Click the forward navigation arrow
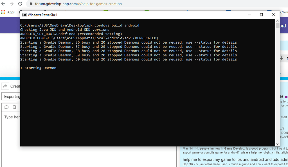This screenshot has width=288, height=167. 12,4
